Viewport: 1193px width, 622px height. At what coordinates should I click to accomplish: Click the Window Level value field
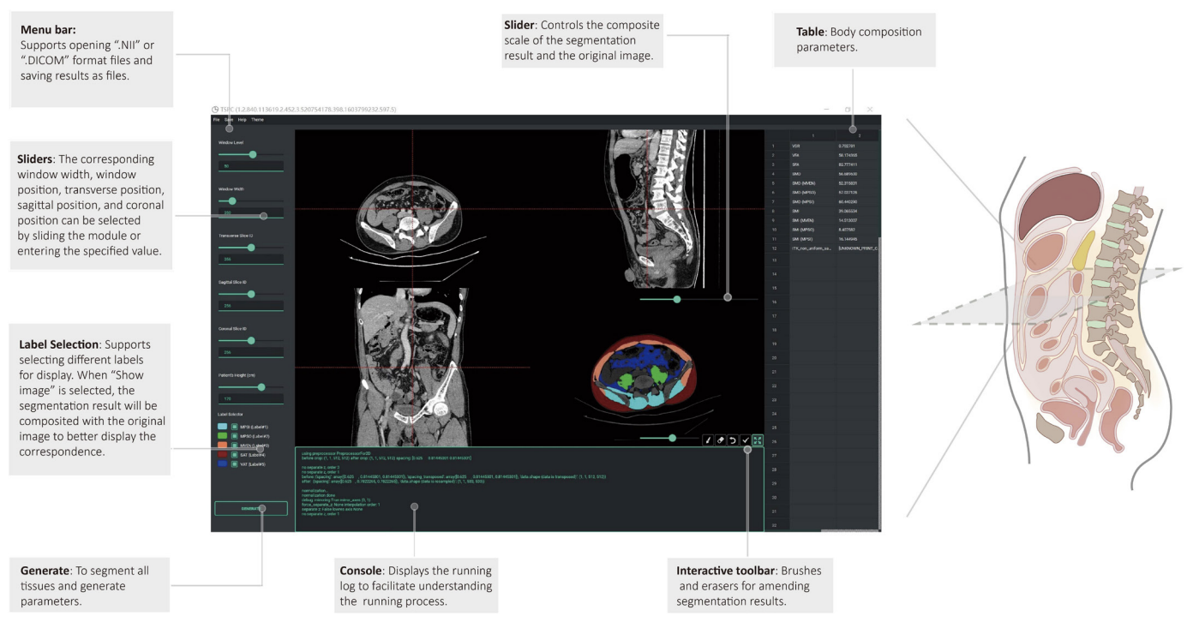[251, 166]
